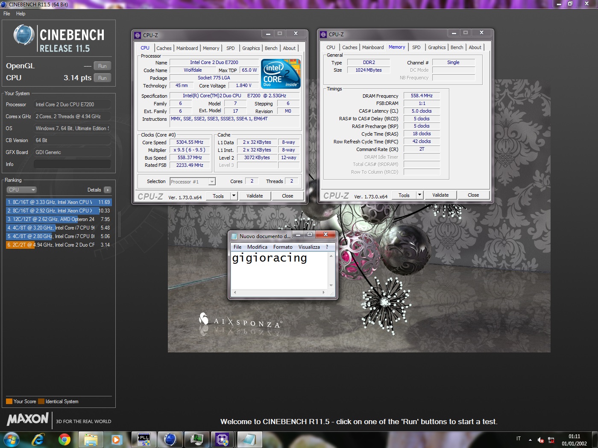Switch to the CPU-Z taskbar icon
The width and height of the screenshot is (598, 448).
click(x=223, y=439)
